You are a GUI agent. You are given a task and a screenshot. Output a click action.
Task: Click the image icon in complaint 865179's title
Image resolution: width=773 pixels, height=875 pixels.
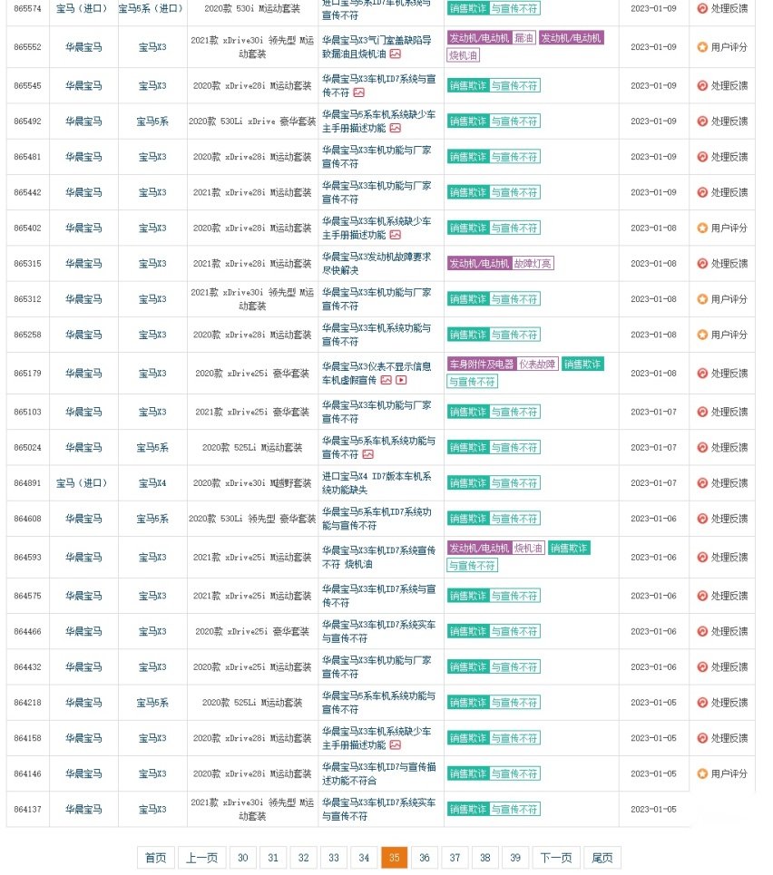point(386,380)
